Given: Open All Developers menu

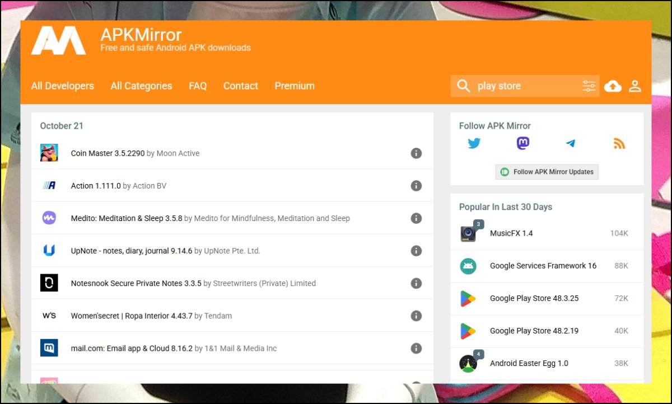Looking at the screenshot, I should coord(63,86).
